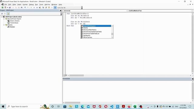Click Procedure View button at code pane bottom
The width and height of the screenshot is (194, 109).
click(x=64, y=75)
